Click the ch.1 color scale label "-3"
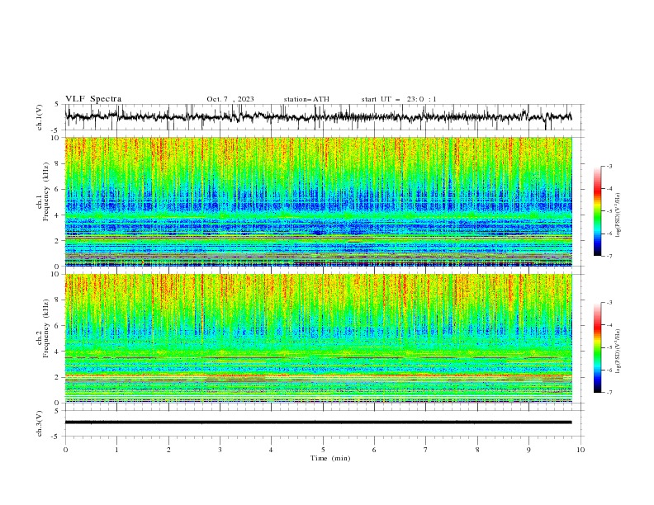The height and width of the screenshot is (505, 654). click(x=609, y=166)
